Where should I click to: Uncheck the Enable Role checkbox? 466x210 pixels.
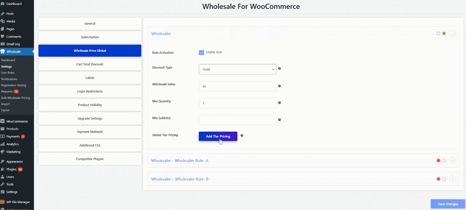click(201, 53)
